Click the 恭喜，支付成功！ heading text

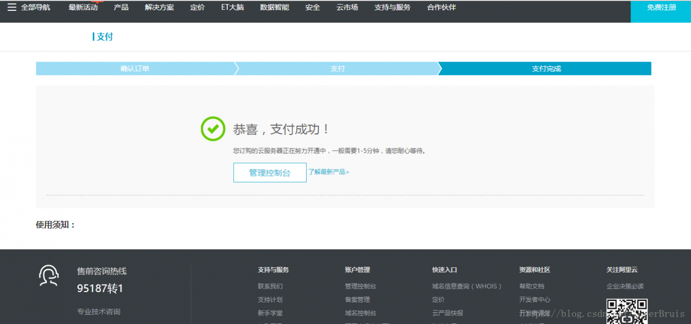click(281, 130)
